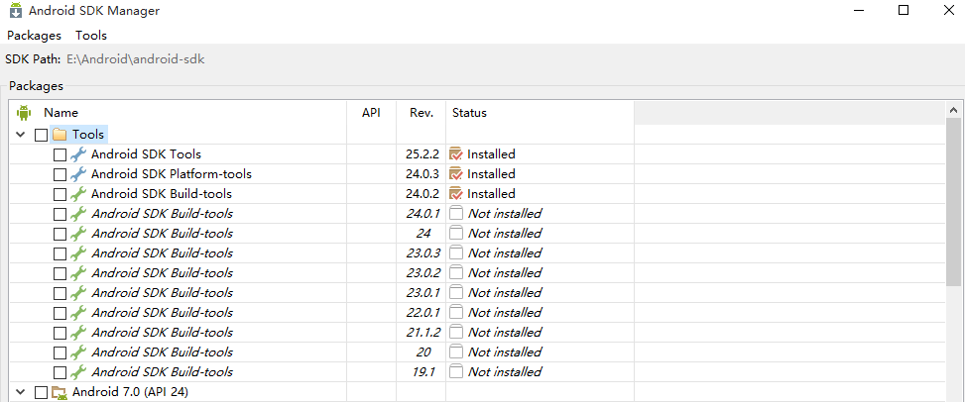
Task: Click the Android 7.0 platform folder icon
Action: [x=60, y=392]
